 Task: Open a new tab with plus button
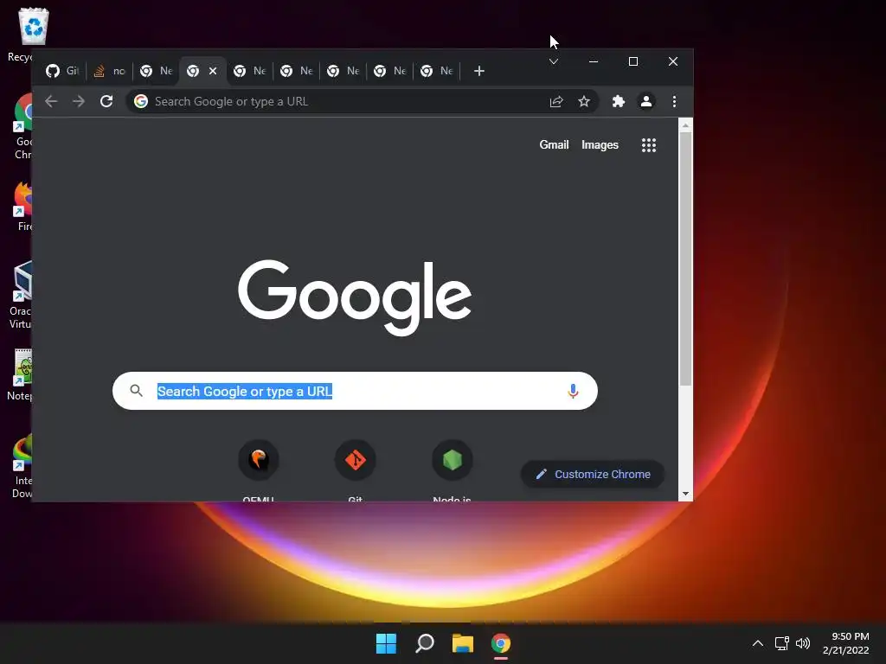(x=479, y=71)
